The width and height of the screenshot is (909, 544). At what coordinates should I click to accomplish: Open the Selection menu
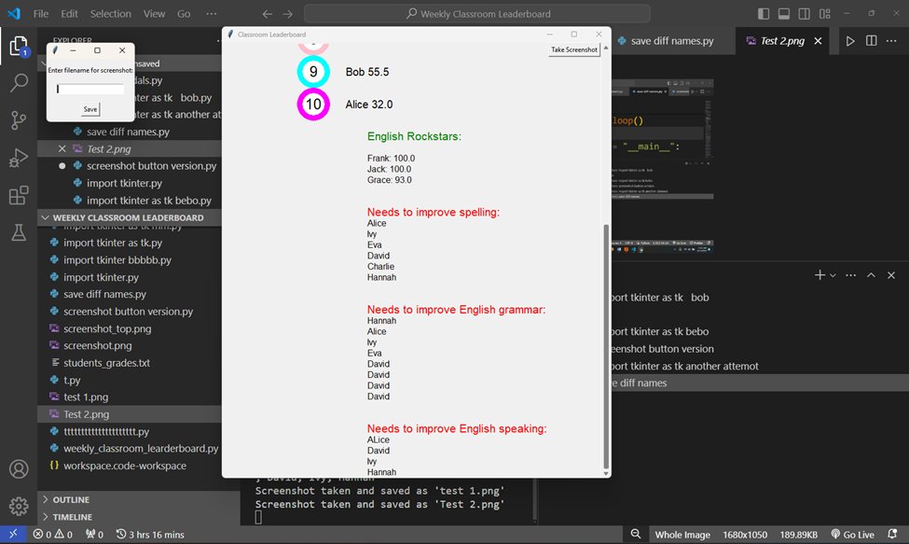click(110, 13)
